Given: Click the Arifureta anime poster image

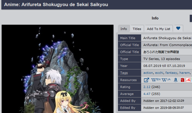Looking at the screenshot, I should [58, 69].
